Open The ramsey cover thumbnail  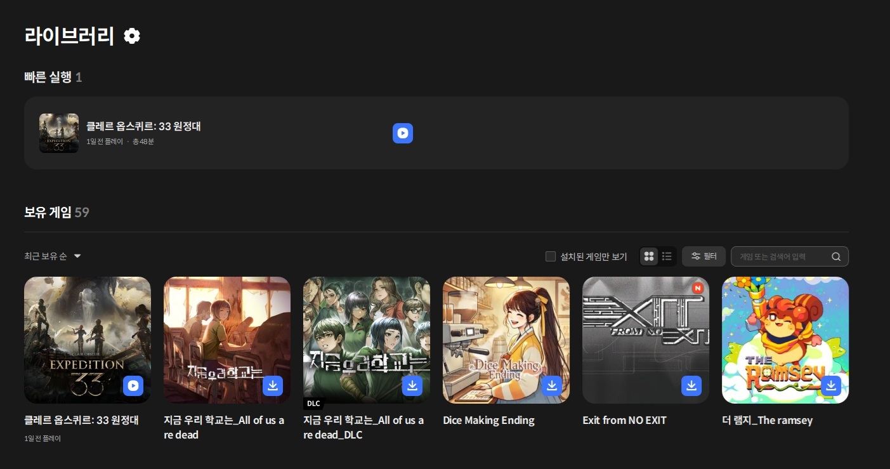coord(785,340)
